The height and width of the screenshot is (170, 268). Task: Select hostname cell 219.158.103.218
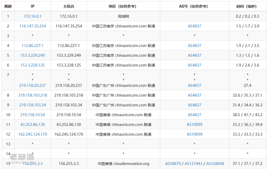click(69, 95)
